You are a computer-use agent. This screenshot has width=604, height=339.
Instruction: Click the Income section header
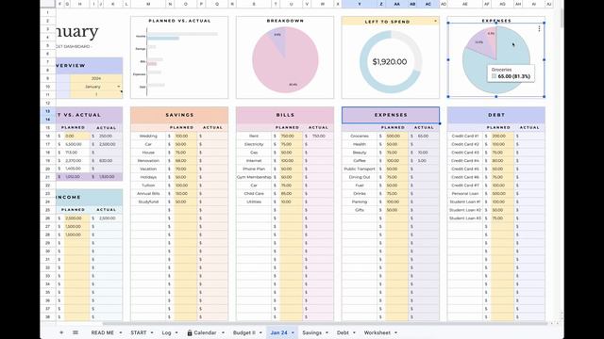tap(90, 197)
